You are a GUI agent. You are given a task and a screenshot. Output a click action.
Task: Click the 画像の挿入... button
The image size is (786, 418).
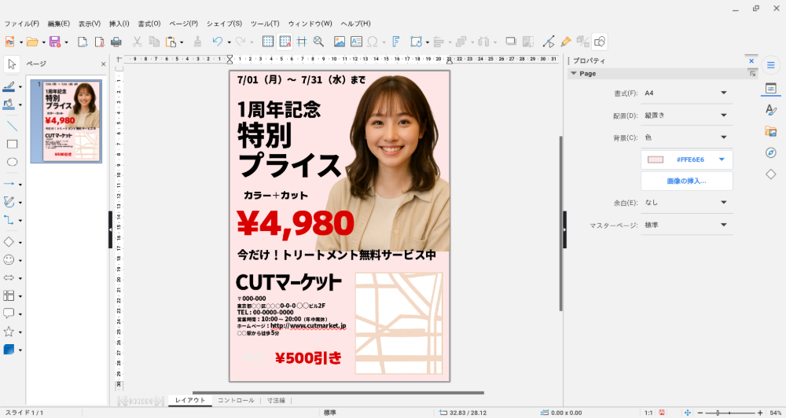tap(686, 181)
